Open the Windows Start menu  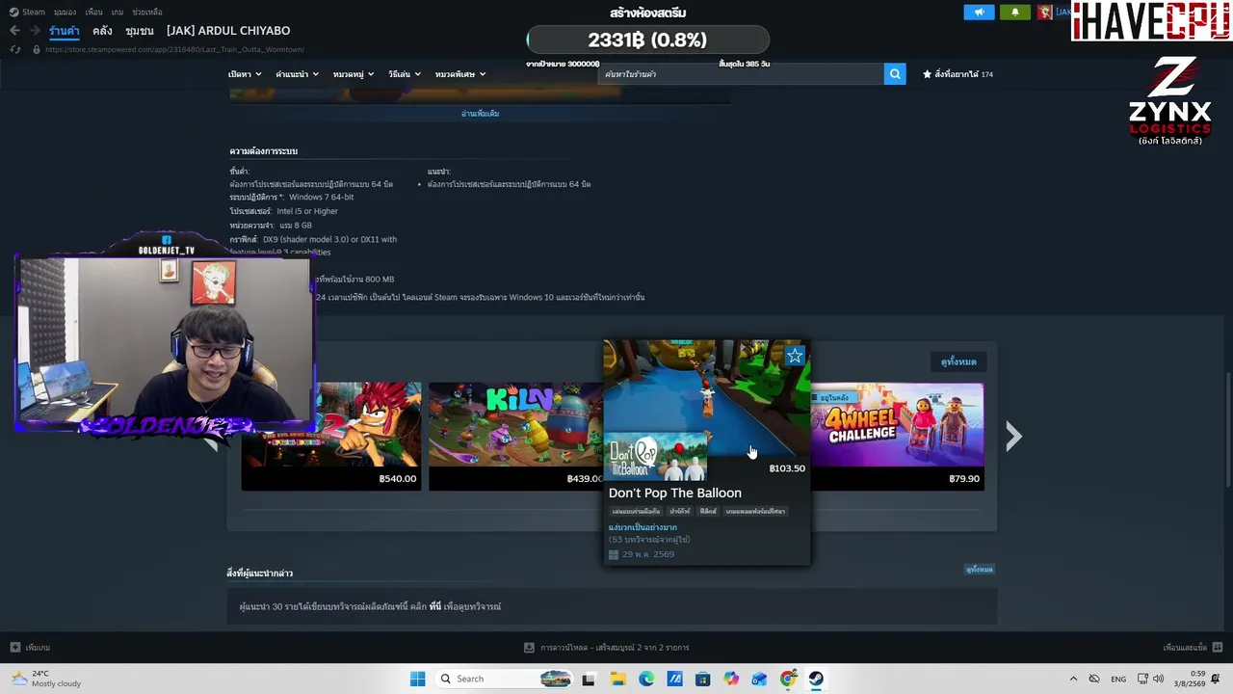(417, 679)
